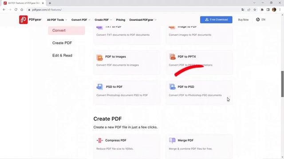This screenshot has height=159, width=284.
Task: Open the browser extensions puzzle icon
Action: [x=262, y=10]
